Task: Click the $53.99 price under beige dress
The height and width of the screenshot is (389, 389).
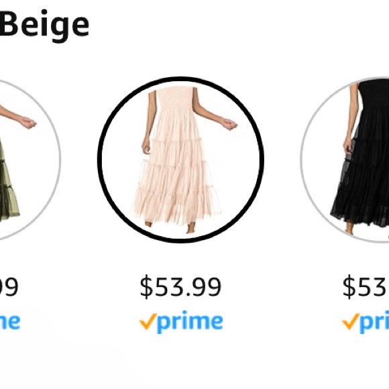Action: click(x=180, y=286)
